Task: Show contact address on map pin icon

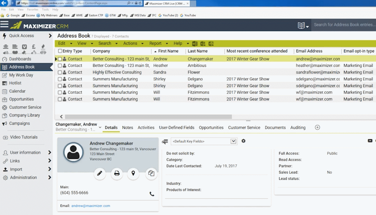Action: [133, 173]
